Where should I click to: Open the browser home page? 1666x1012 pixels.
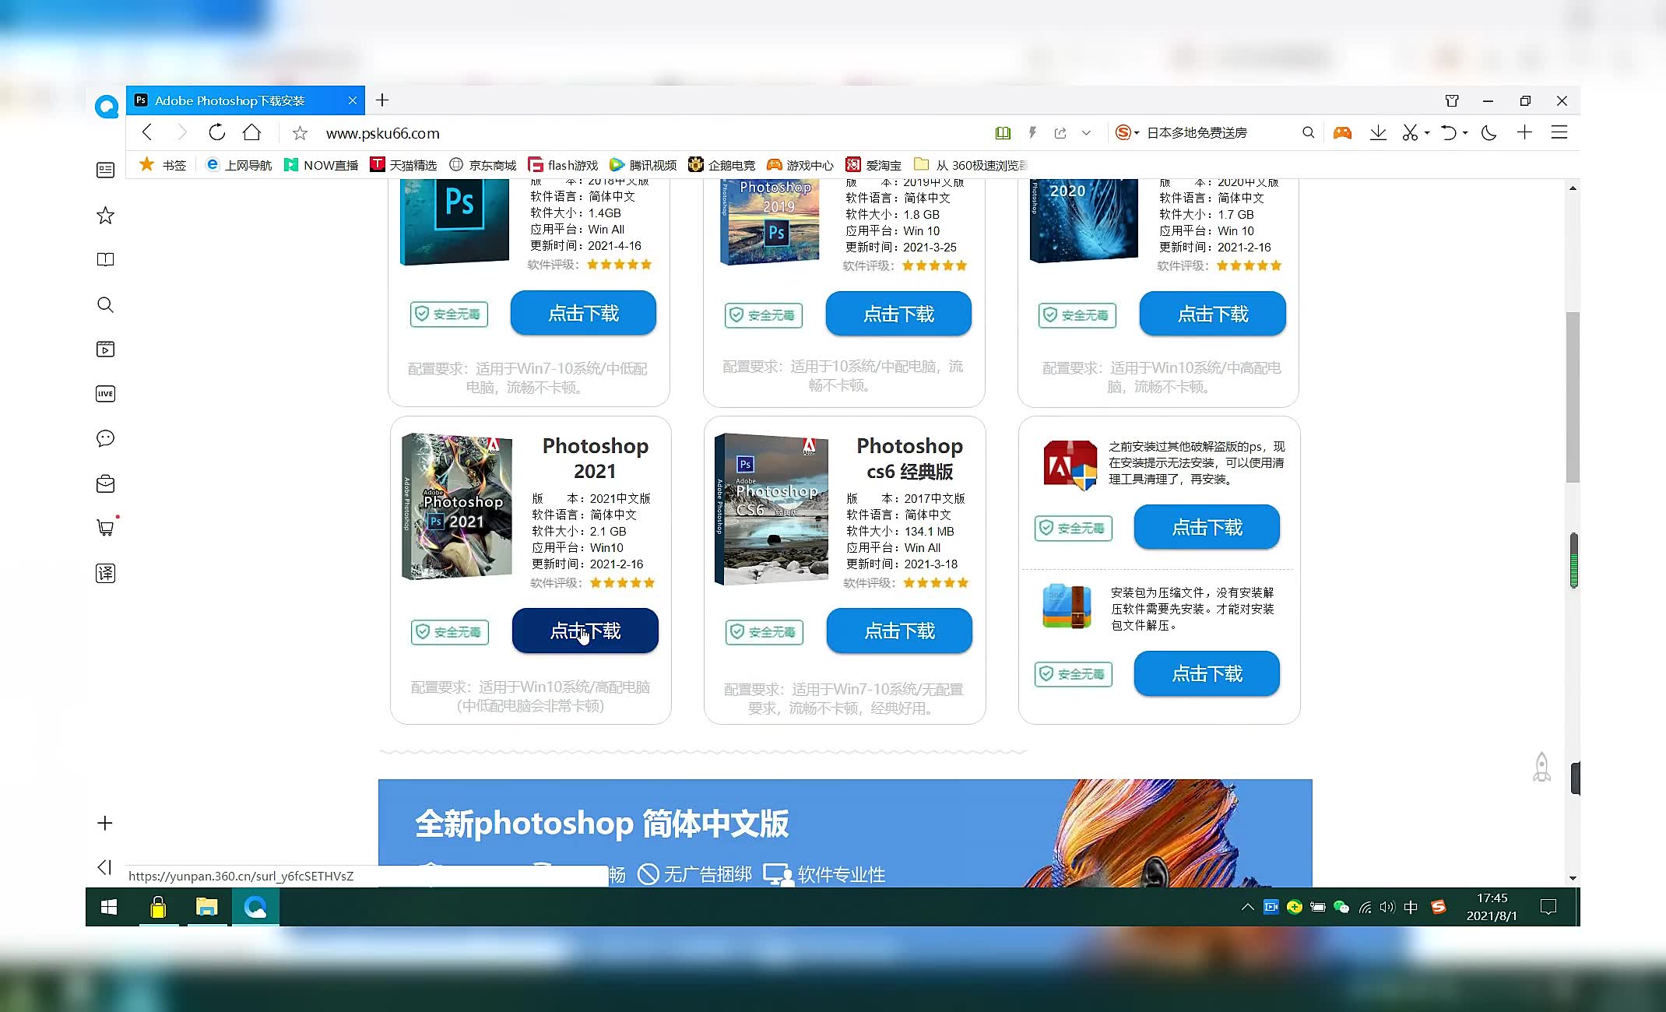point(251,132)
